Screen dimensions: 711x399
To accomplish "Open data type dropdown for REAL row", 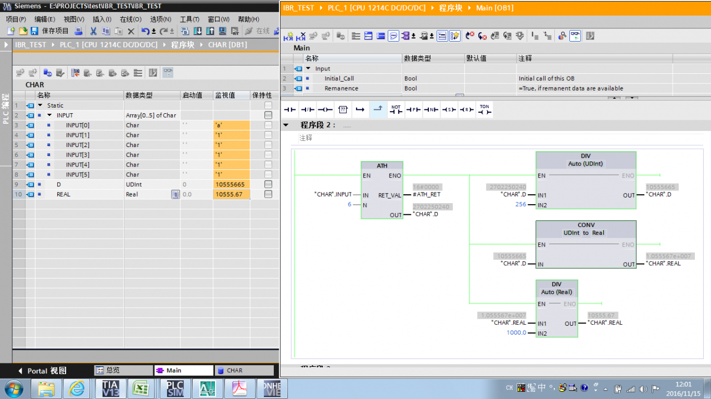I will pos(175,194).
